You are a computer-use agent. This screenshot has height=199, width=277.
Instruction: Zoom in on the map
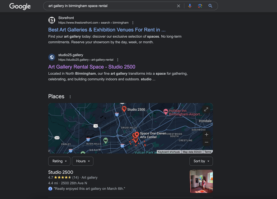[x=206, y=135]
